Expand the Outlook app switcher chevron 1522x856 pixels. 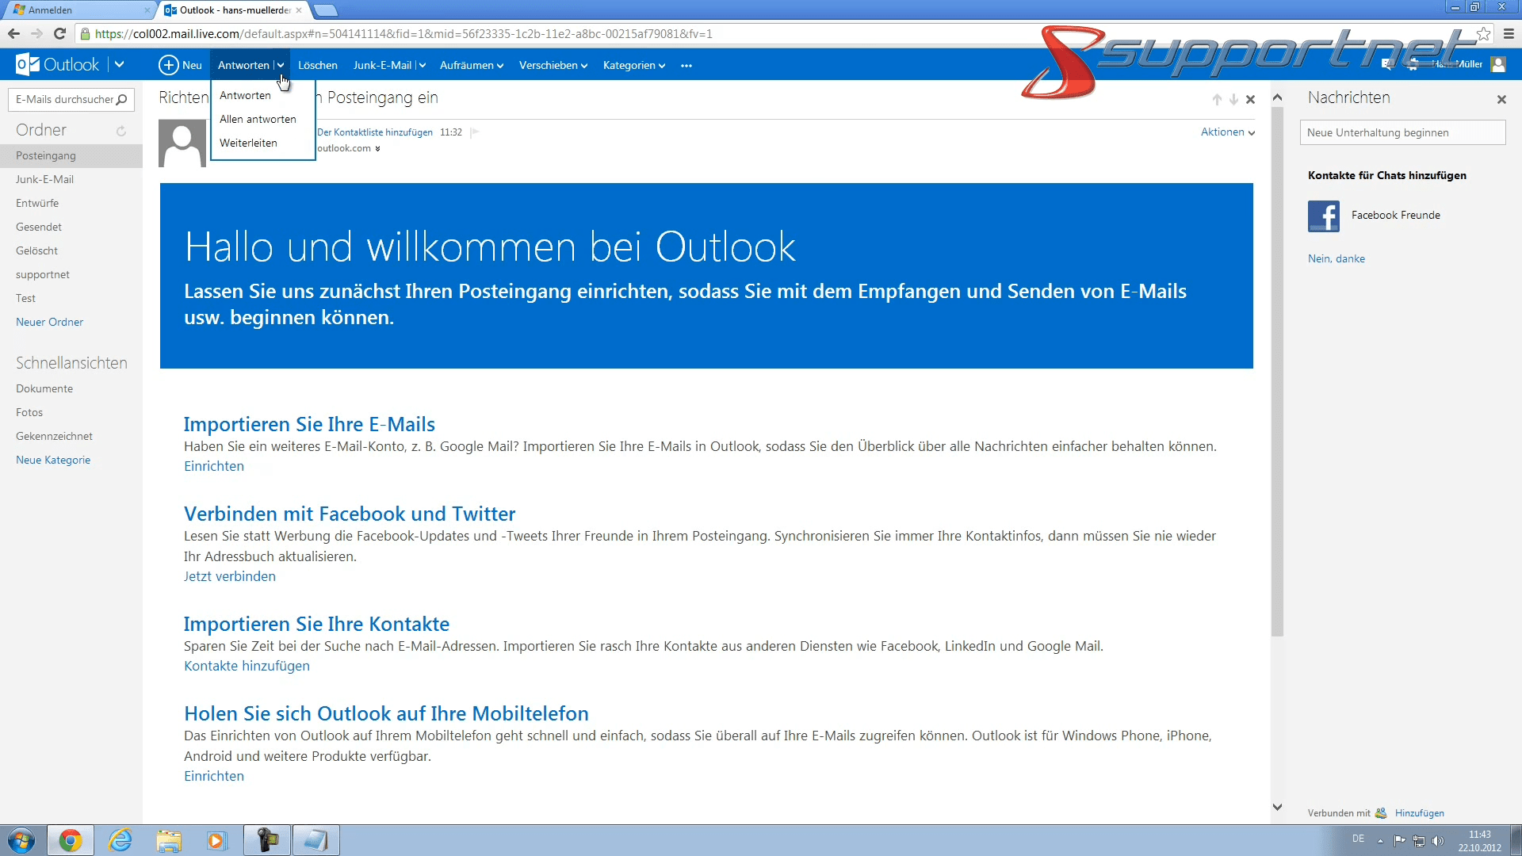(119, 65)
